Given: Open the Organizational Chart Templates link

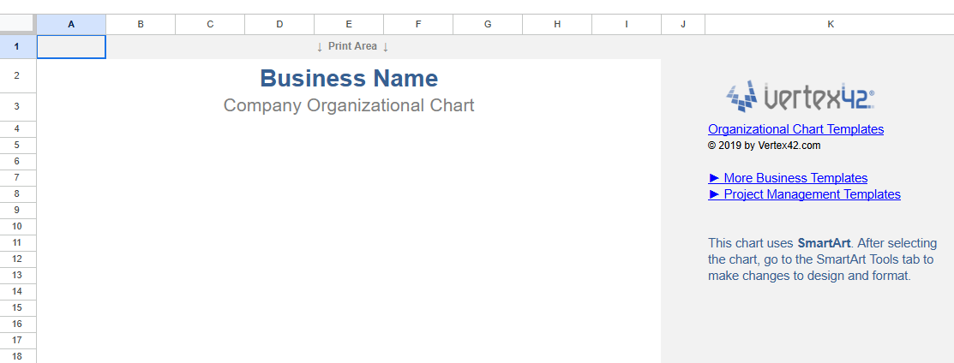Looking at the screenshot, I should click(x=795, y=129).
